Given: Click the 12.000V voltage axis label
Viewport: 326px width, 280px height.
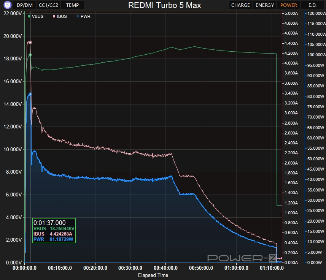Looking at the screenshot, I should click(x=13, y=127).
